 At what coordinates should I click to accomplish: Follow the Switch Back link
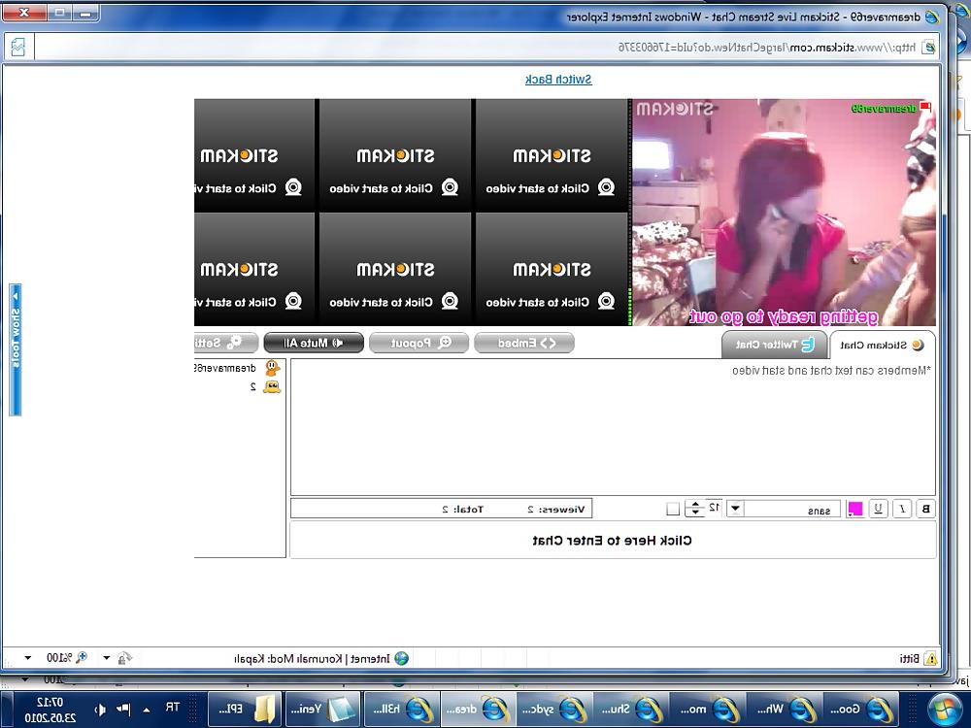558,80
